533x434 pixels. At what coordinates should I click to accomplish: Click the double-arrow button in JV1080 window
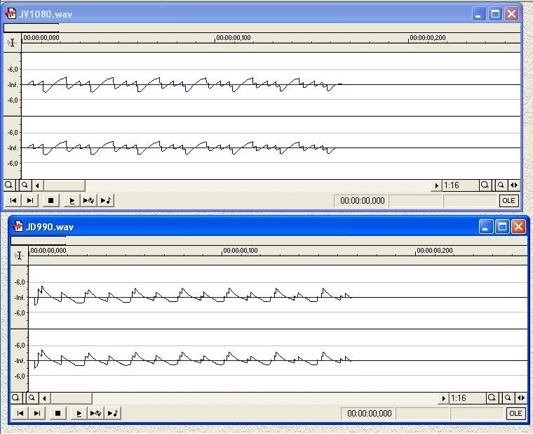514,185
